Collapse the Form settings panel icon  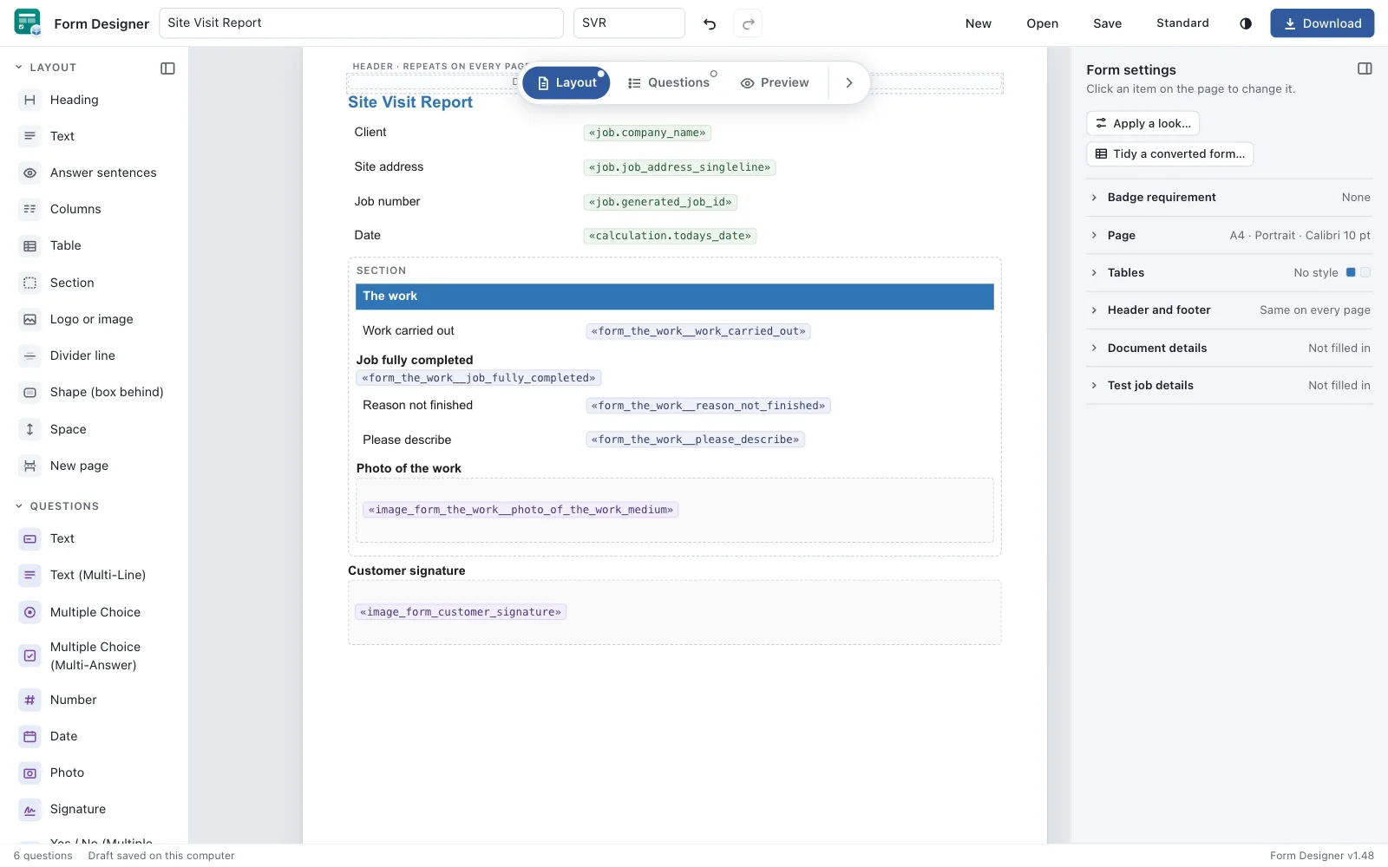click(x=1365, y=69)
